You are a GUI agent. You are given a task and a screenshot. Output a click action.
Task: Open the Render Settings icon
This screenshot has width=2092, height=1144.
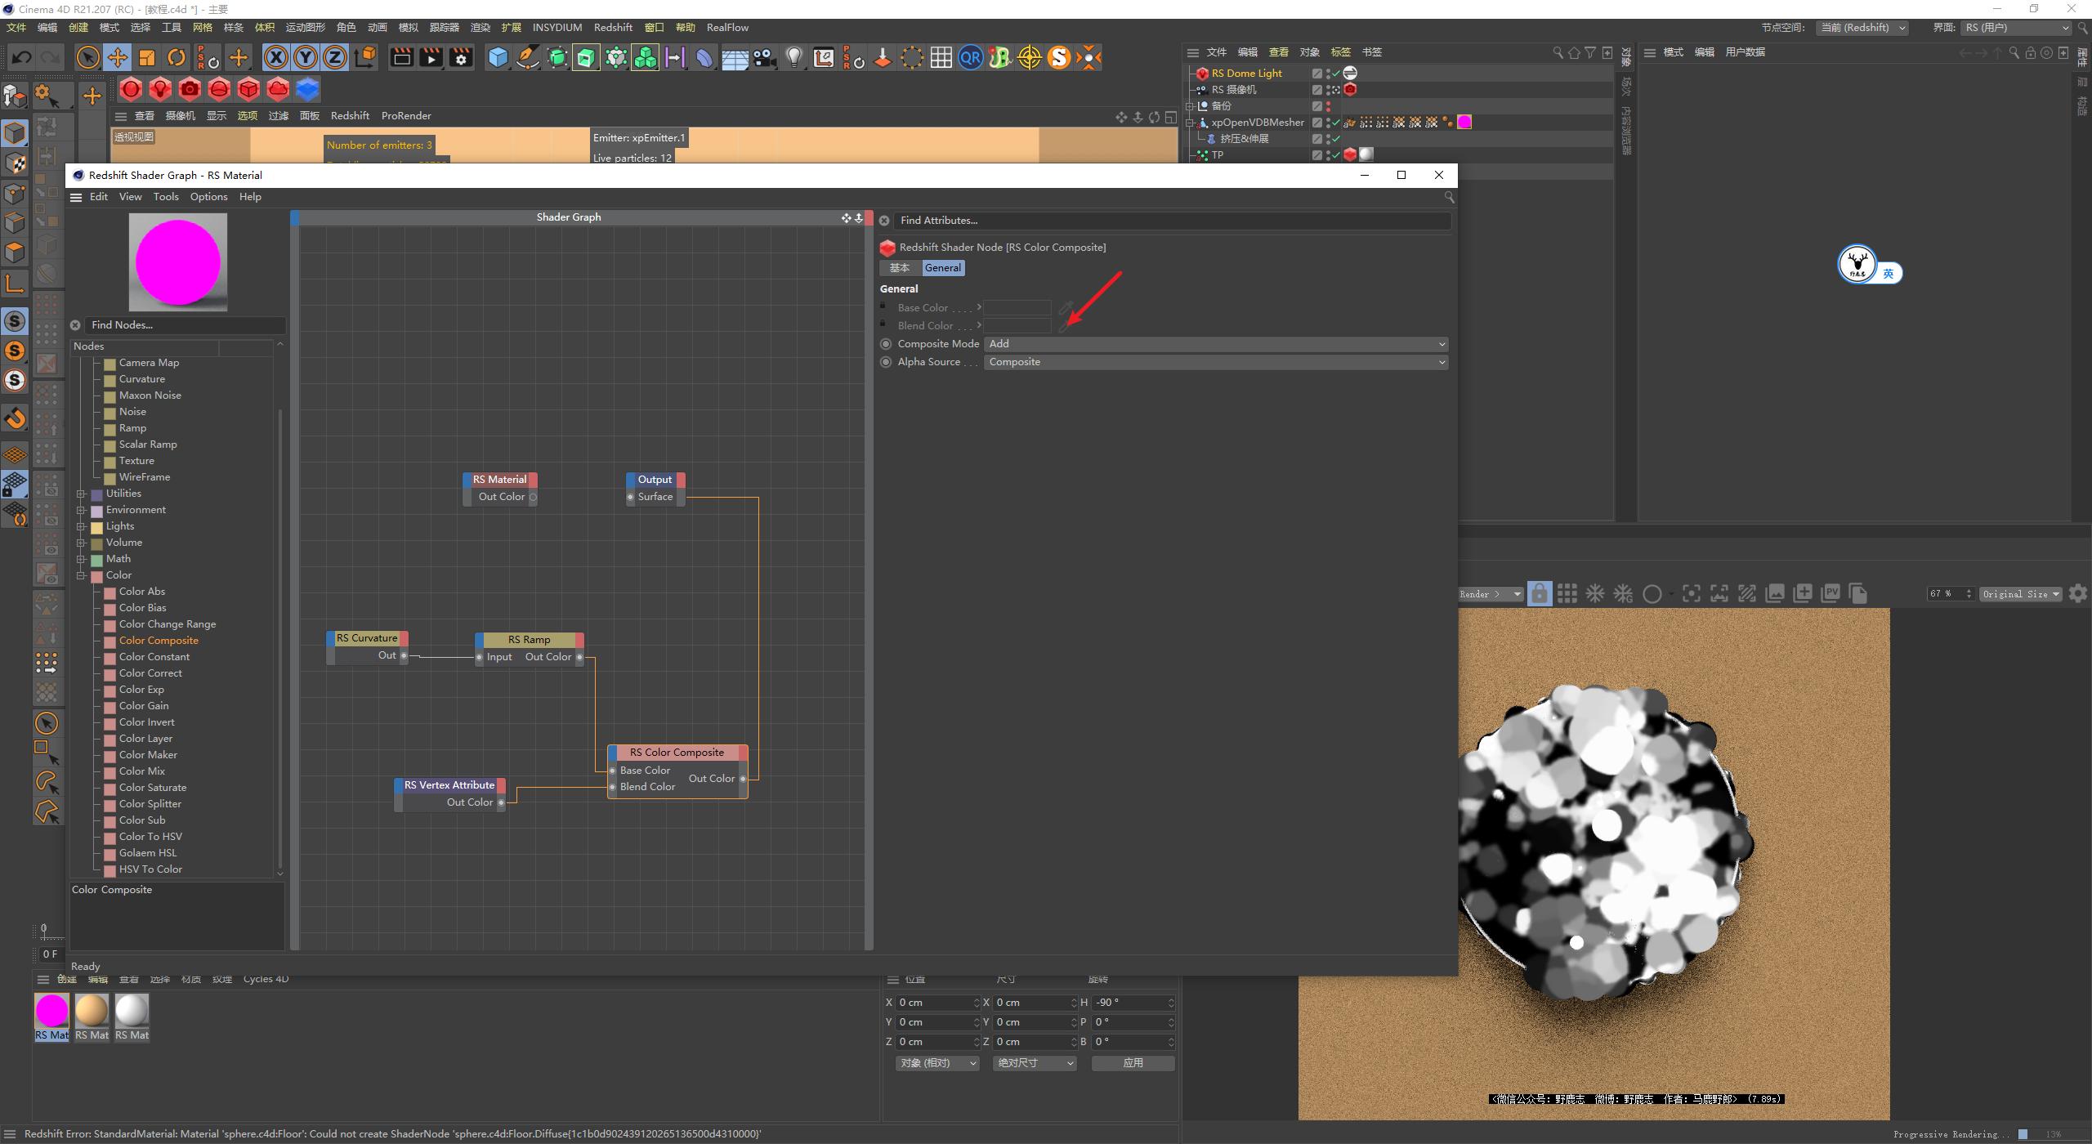460,58
